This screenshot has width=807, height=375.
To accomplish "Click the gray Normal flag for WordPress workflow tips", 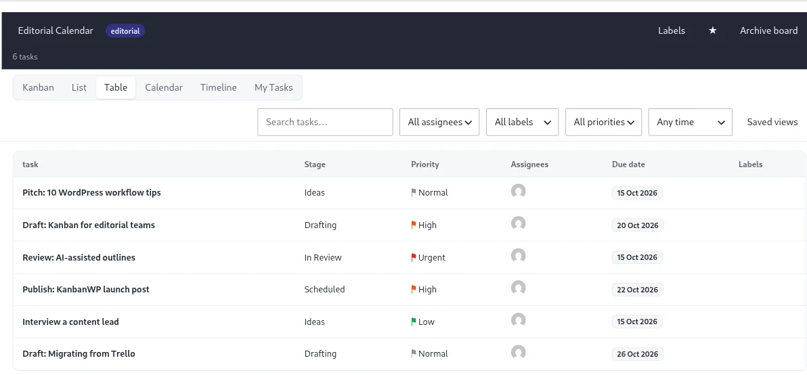I will point(413,193).
